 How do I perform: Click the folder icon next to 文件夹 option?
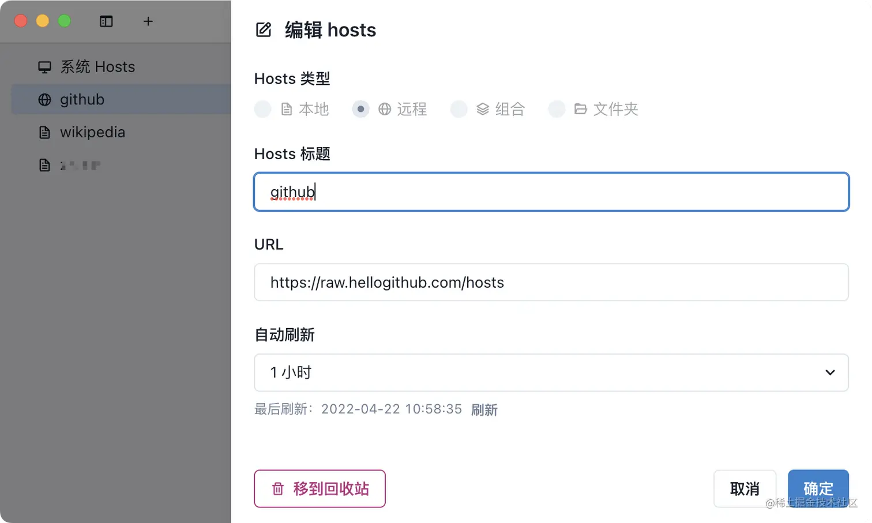click(x=580, y=109)
